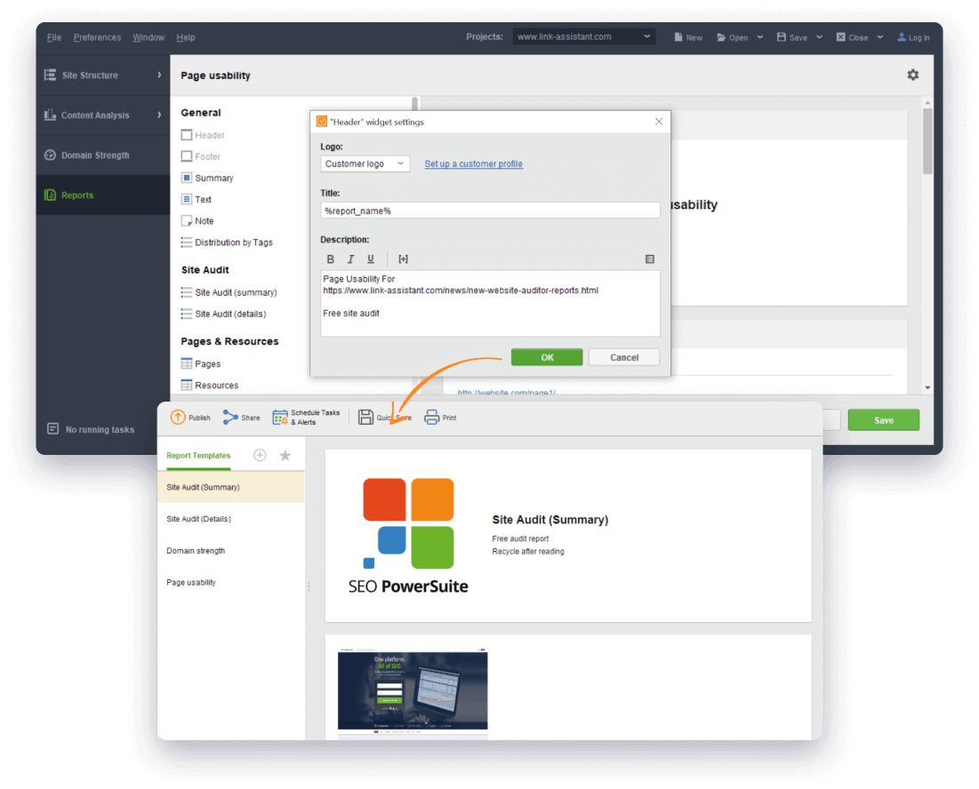Add Distribution by Tags widget
The image size is (979, 789).
pyautogui.click(x=227, y=242)
